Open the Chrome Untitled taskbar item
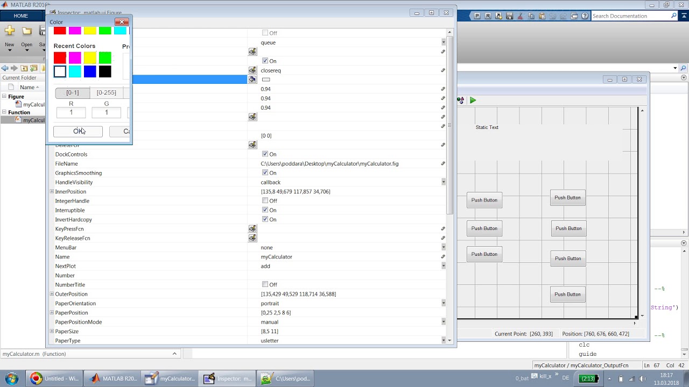 pyautogui.click(x=55, y=378)
